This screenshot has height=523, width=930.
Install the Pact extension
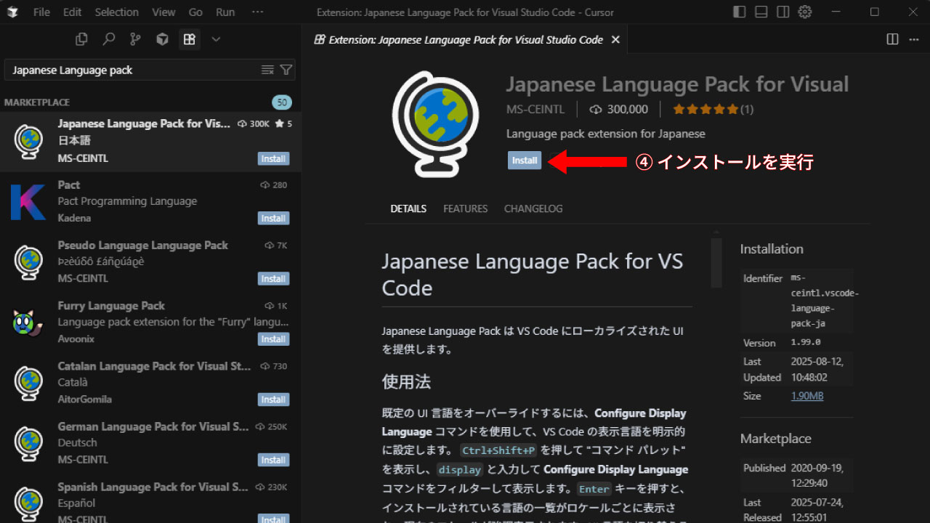click(x=273, y=218)
